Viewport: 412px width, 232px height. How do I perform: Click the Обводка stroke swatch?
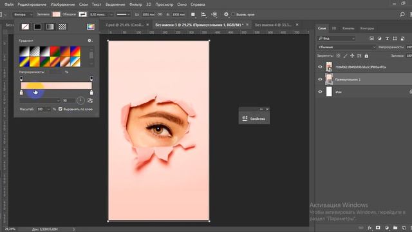coord(83,14)
